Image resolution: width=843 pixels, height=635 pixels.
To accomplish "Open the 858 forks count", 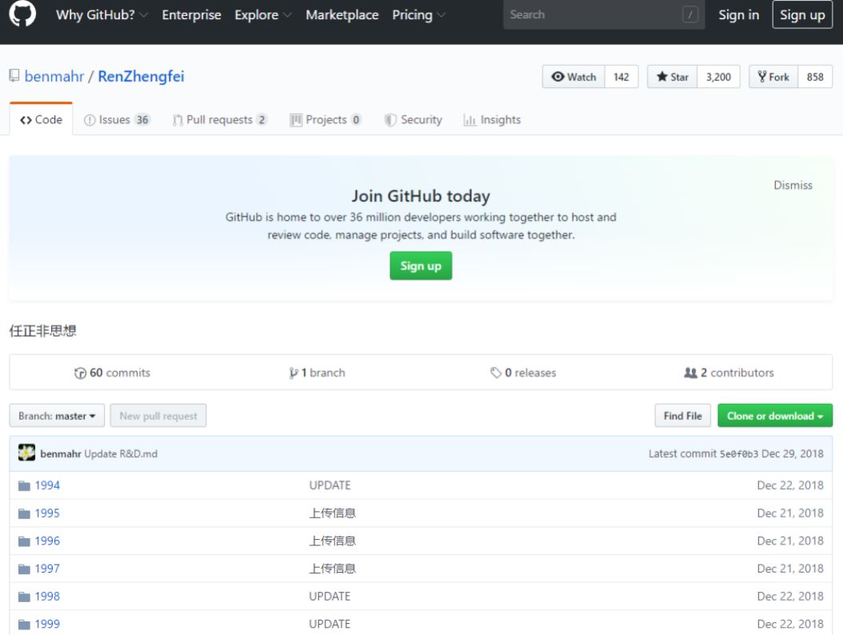I will pyautogui.click(x=815, y=77).
